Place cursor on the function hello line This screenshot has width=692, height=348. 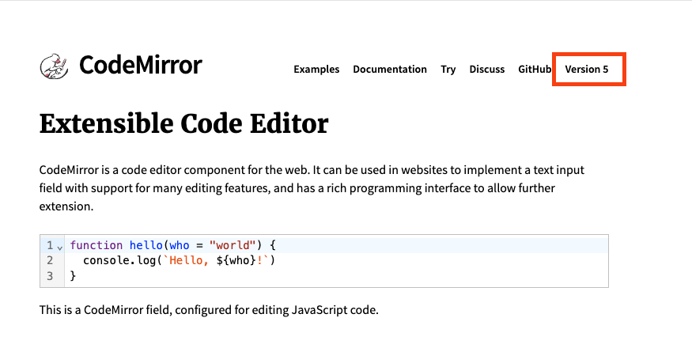336,245
